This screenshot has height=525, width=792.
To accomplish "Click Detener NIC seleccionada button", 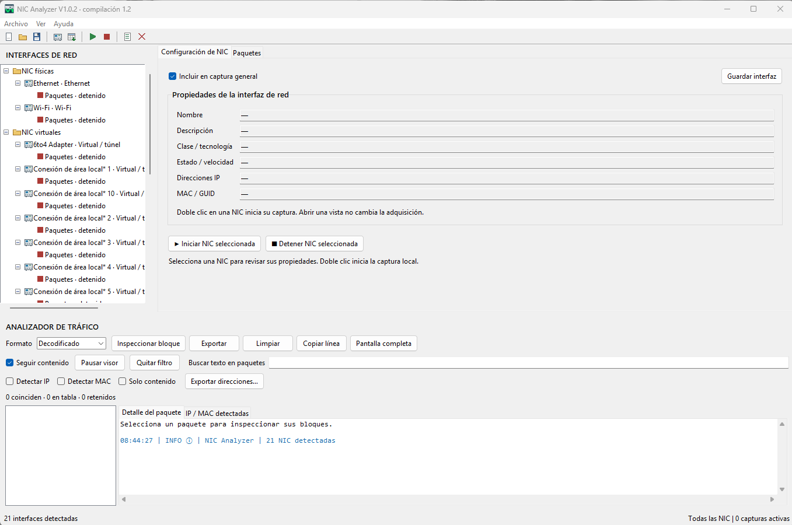I will pyautogui.click(x=315, y=244).
